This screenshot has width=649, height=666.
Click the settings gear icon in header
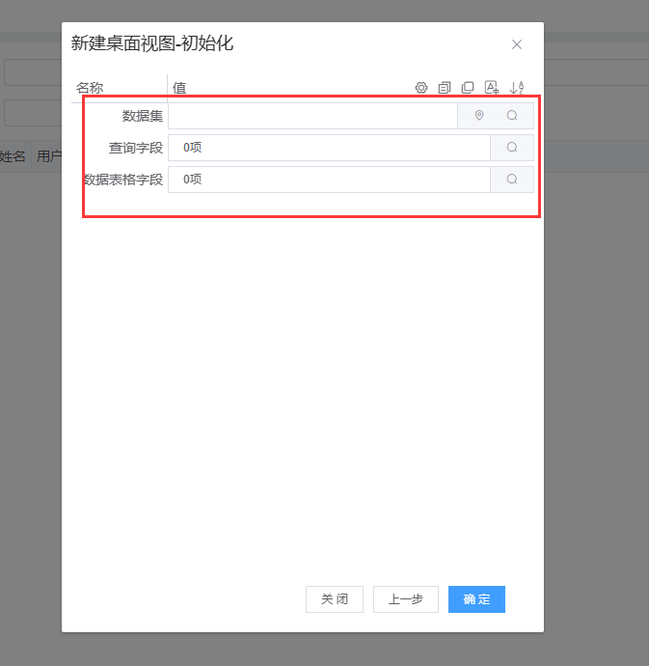pyautogui.click(x=421, y=88)
